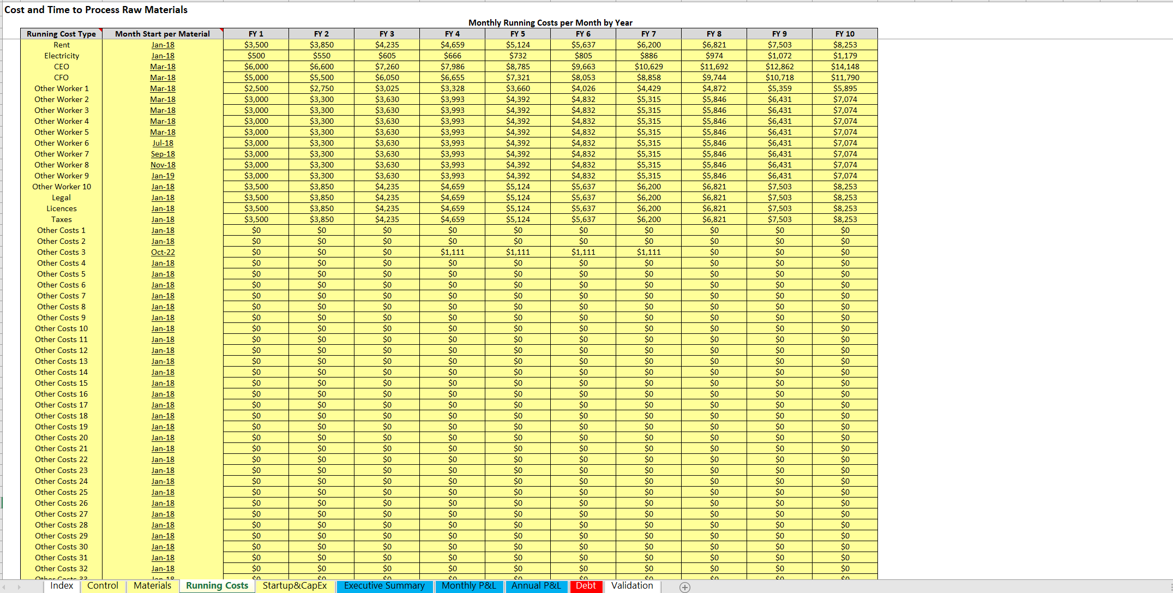This screenshot has height=593, width=1173.
Task: Switch to the Control sheet
Action: coord(103,586)
